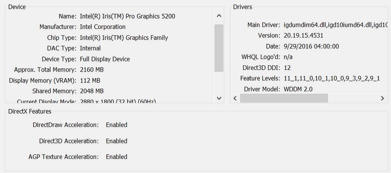Click the scroll down arrow in Device panel

[219, 98]
